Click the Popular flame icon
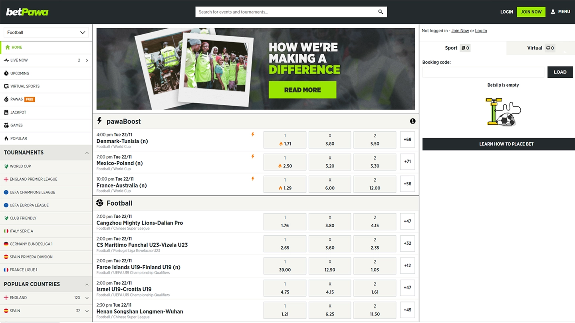Viewport: 575px width, 323px height. point(6,138)
